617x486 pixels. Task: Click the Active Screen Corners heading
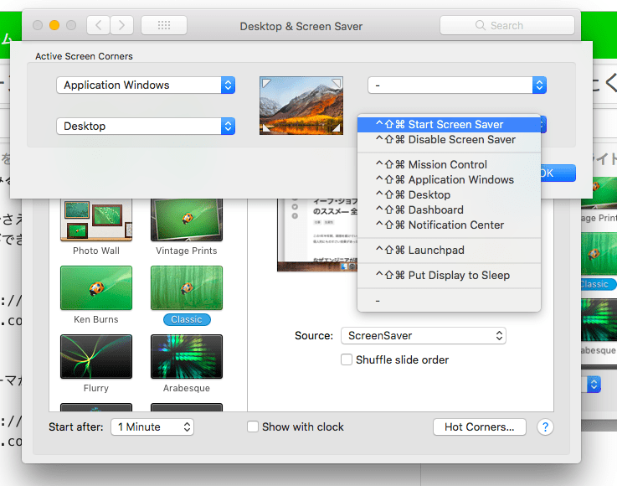(85, 56)
